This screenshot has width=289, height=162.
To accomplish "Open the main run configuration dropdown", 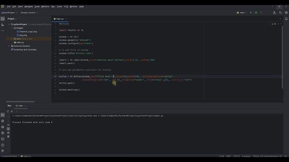I will click(241, 13).
